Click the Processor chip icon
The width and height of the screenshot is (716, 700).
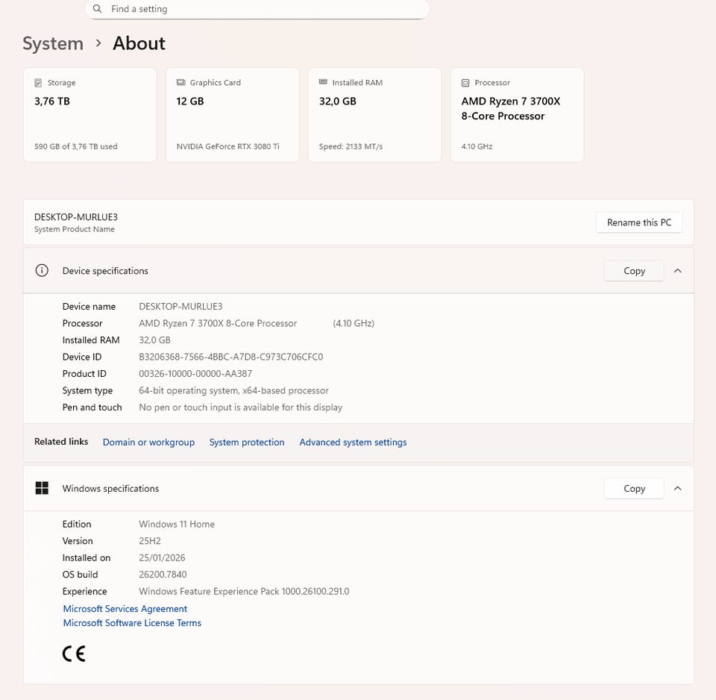[465, 83]
